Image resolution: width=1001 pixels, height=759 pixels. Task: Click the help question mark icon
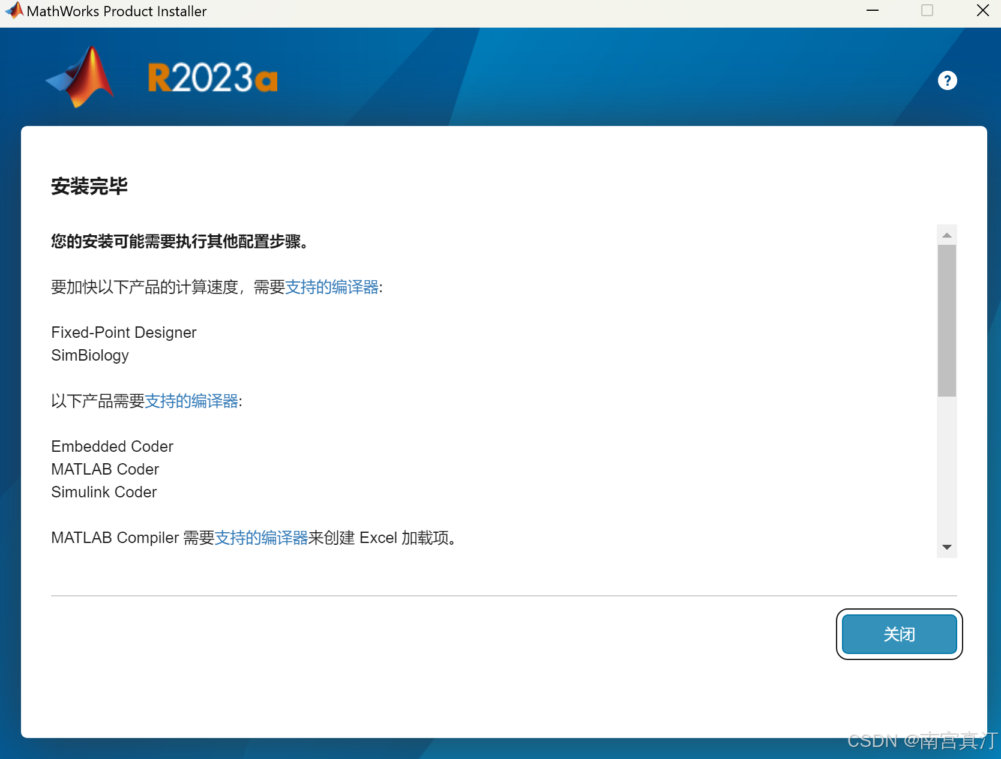coord(947,80)
